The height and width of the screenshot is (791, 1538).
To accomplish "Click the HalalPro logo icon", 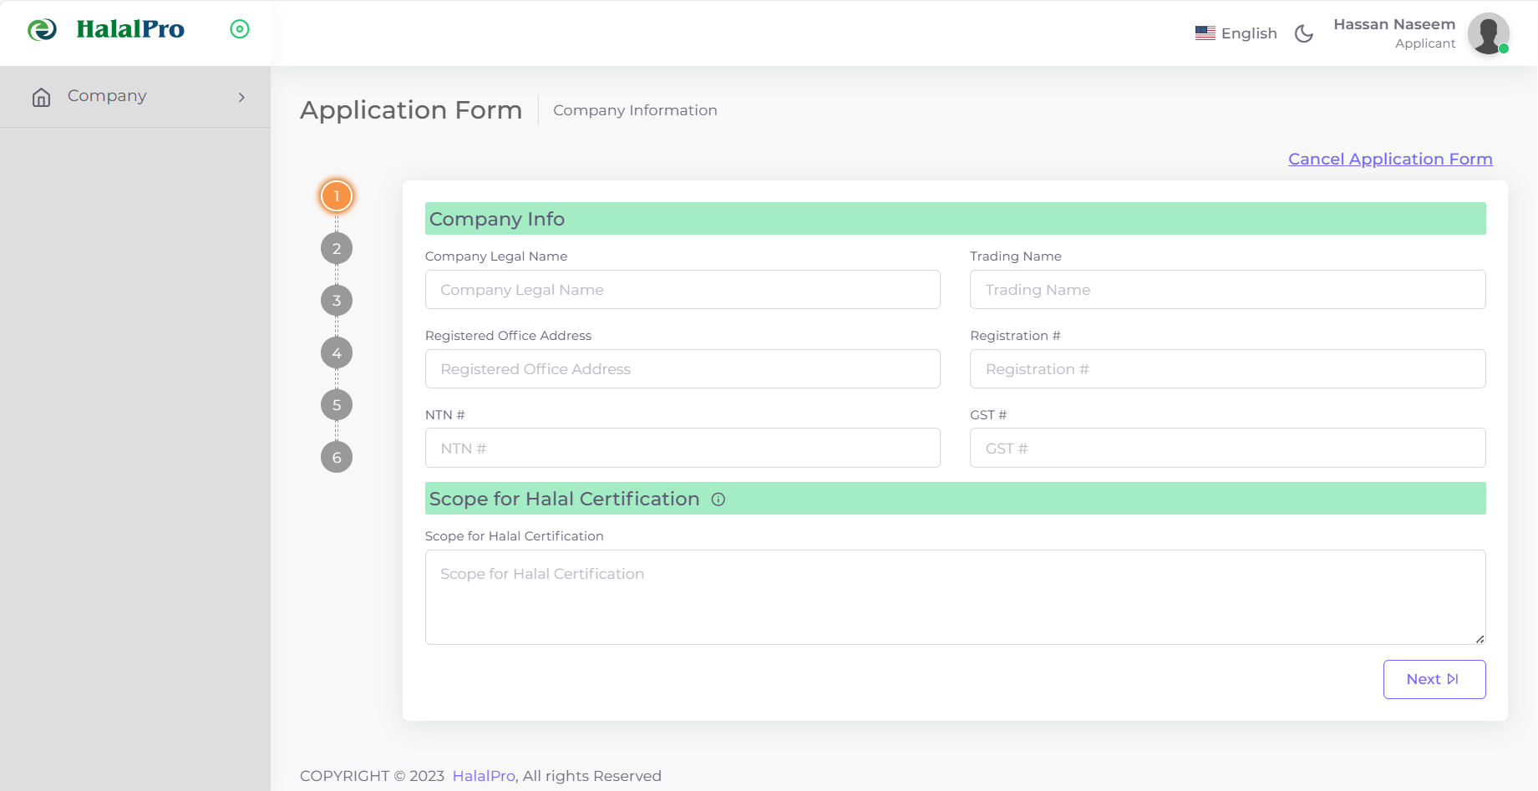I will (x=42, y=30).
